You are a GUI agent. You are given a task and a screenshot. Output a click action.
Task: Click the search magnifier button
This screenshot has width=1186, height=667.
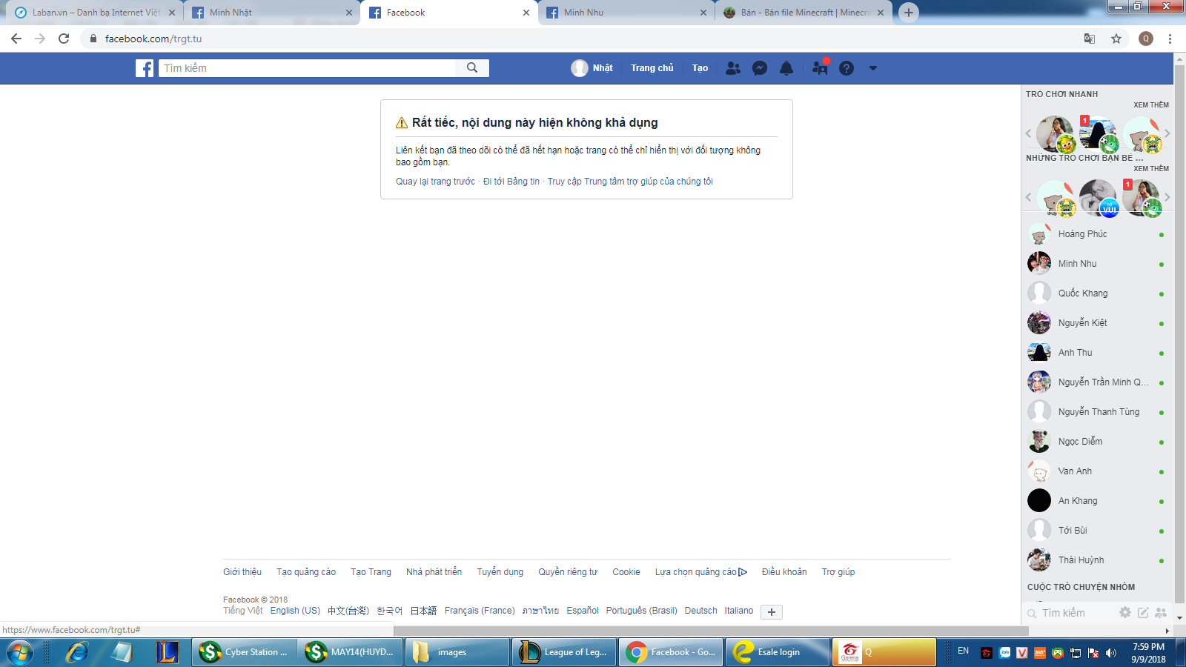[472, 68]
